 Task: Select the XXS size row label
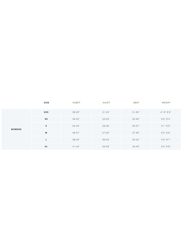coord(46,112)
